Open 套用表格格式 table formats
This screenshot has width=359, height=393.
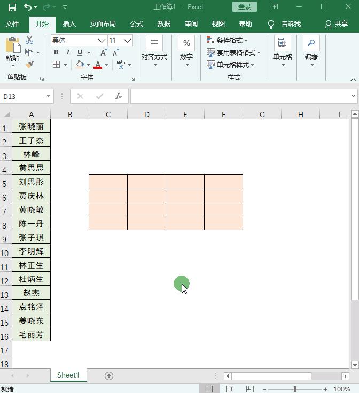233,52
